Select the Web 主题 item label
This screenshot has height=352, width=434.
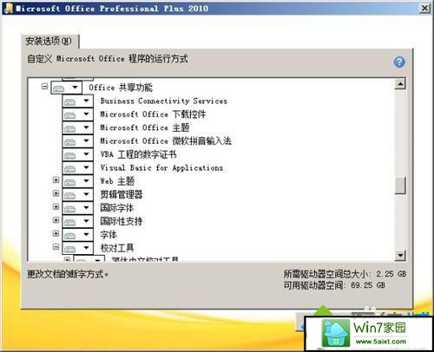(117, 181)
